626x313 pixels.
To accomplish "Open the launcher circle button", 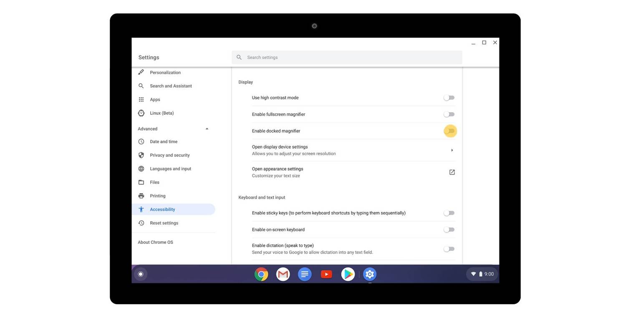I will coord(141,274).
